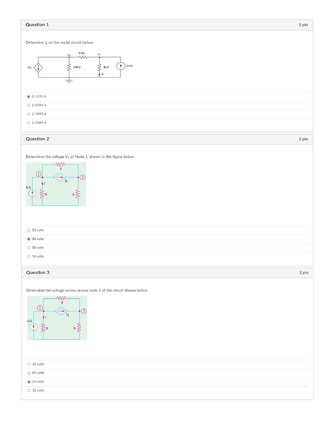Click the Question 2 heading

[x=37, y=139]
